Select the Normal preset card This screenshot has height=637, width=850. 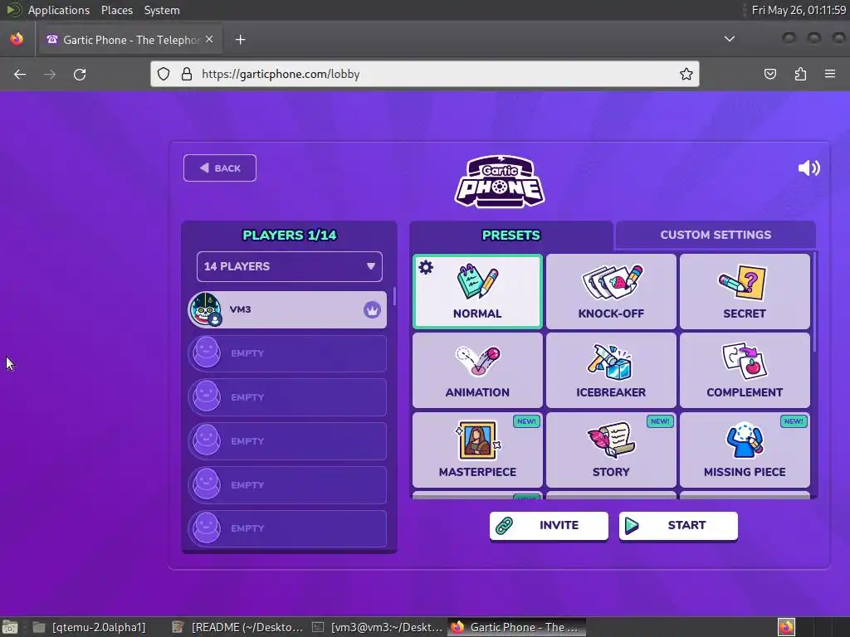pos(477,291)
